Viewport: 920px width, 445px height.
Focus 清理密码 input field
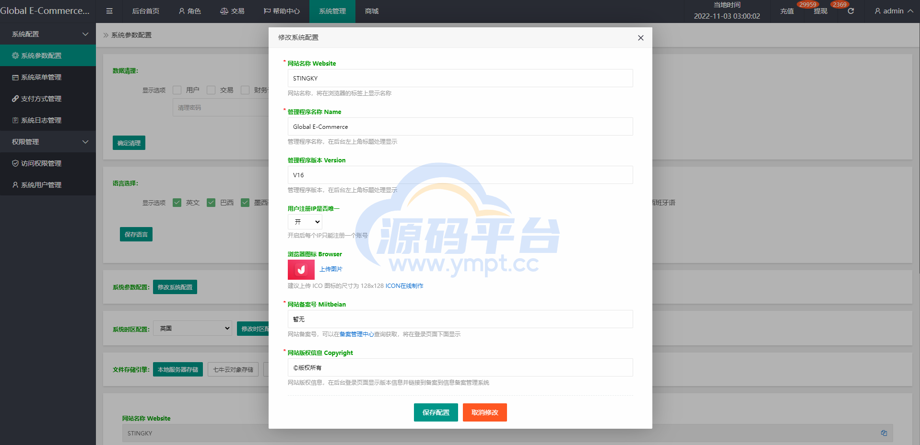click(221, 107)
